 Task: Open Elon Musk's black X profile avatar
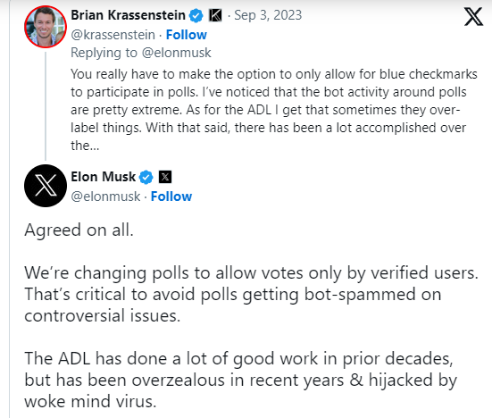point(46,186)
